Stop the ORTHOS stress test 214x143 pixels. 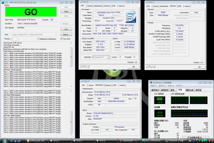coord(66,12)
